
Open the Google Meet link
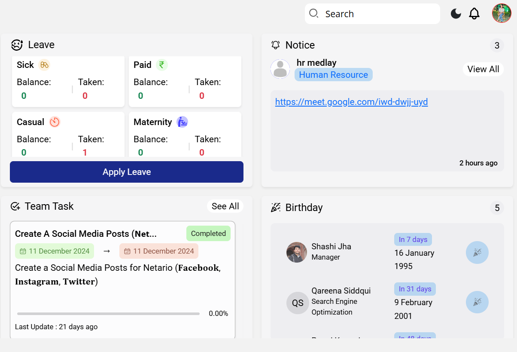[351, 102]
